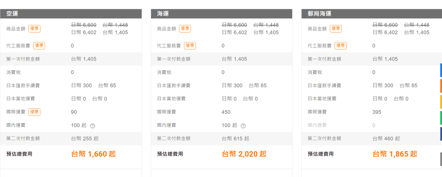Click the 優惠 badge next to 空運 商品金額
Image resolution: width=442 pixels, height=177 pixels.
pos(34,29)
